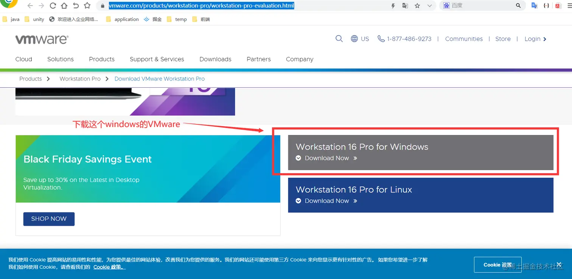Reload the page with the refresh icon
Viewport: 572px width, 279px height.
point(53,6)
